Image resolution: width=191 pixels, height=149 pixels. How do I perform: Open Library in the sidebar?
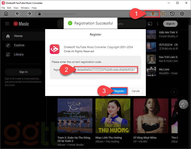(x=19, y=54)
